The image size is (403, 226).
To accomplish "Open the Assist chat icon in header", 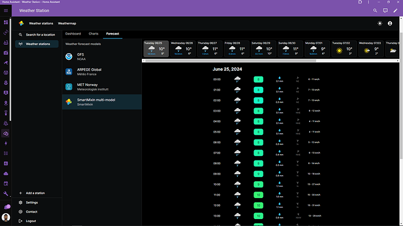I will [385, 11].
